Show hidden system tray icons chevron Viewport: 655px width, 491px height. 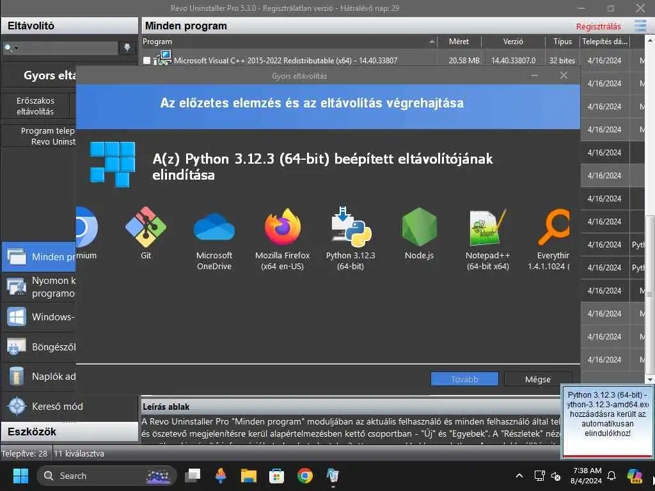(x=519, y=476)
